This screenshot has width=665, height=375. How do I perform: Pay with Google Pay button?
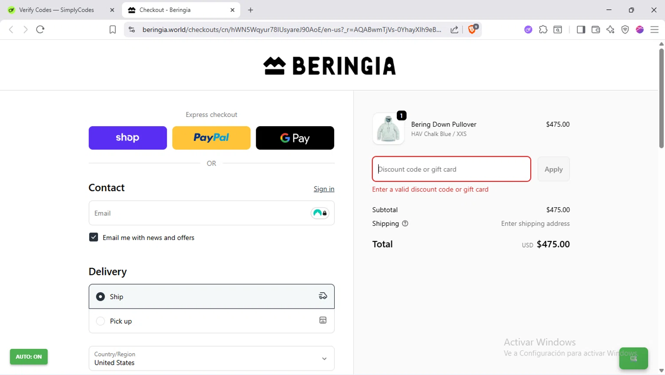(x=295, y=138)
